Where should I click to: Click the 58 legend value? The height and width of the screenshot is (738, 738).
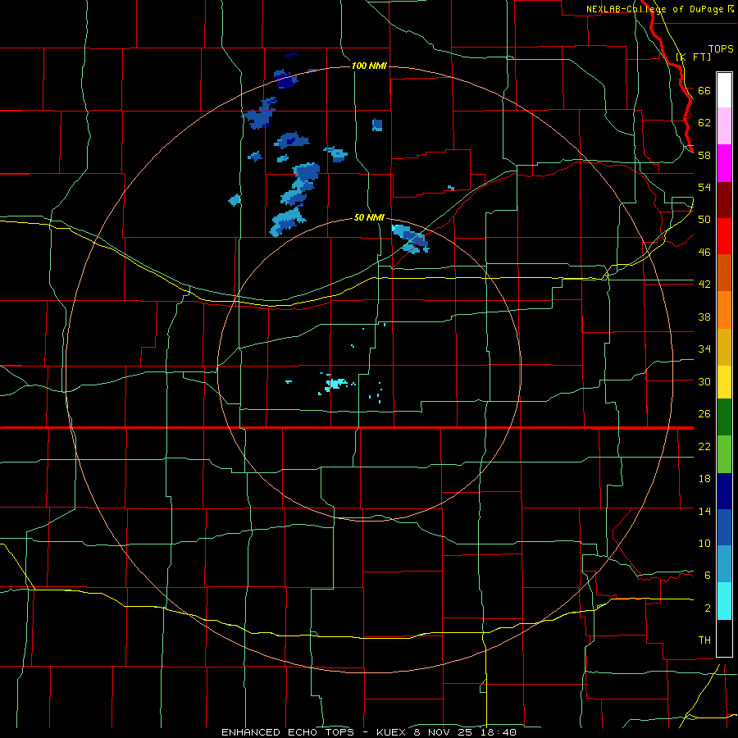click(x=704, y=155)
